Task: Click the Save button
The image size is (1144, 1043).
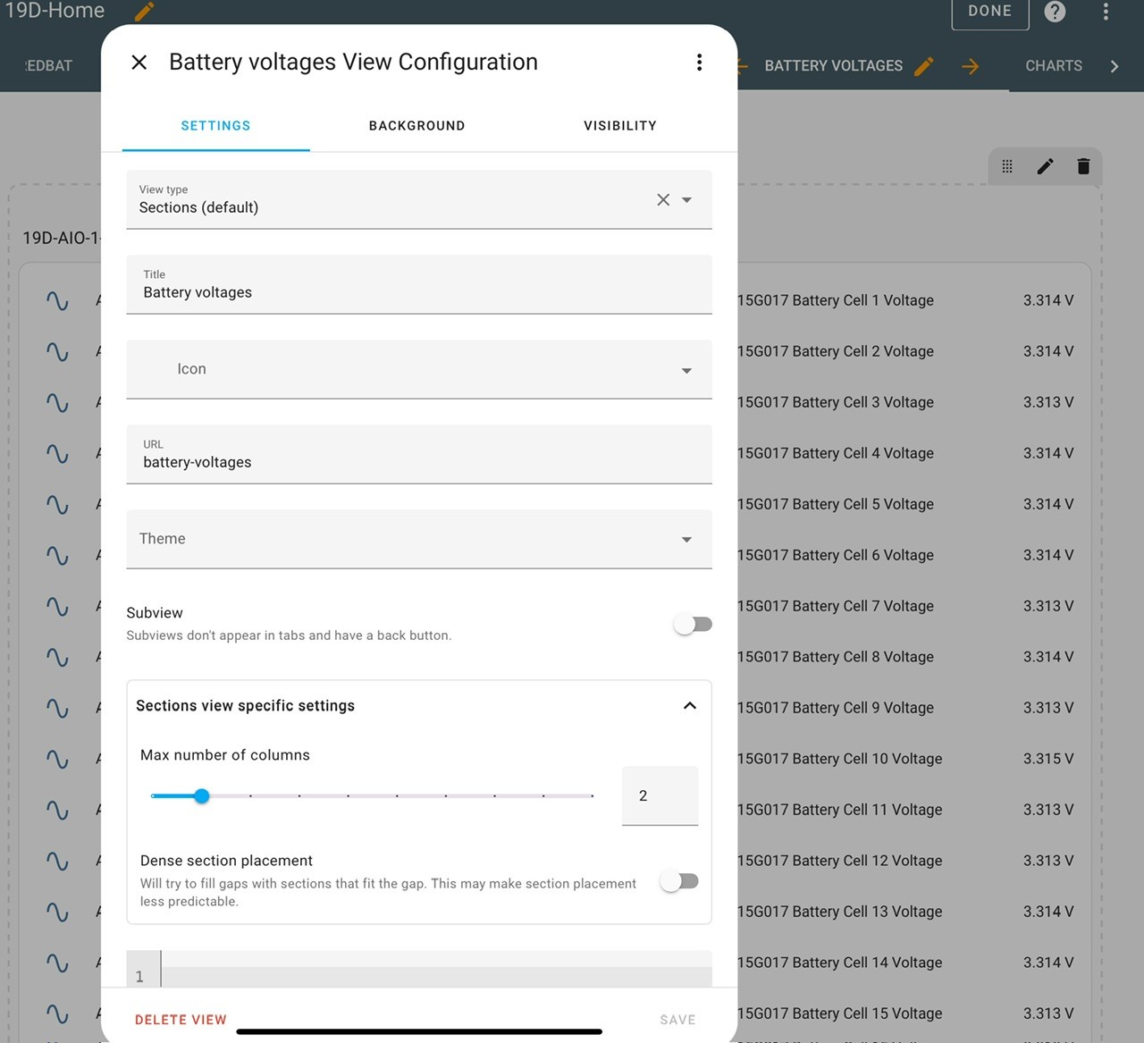Action: pos(677,1020)
